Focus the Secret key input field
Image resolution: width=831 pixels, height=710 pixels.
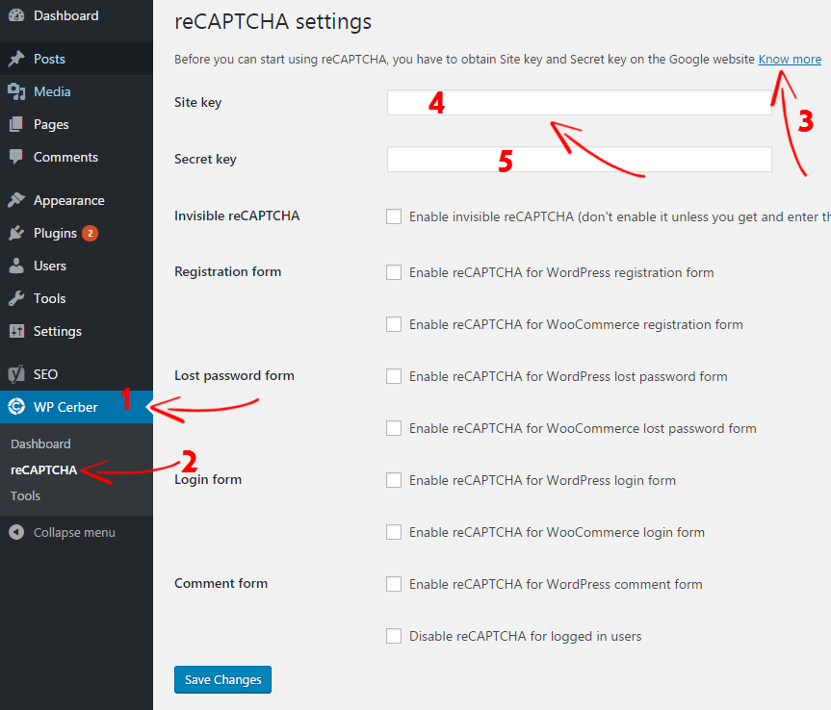pyautogui.click(x=580, y=159)
